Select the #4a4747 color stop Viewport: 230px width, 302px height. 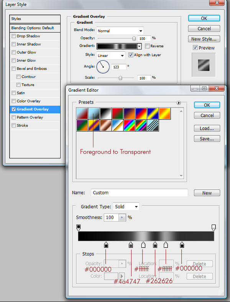(131, 245)
